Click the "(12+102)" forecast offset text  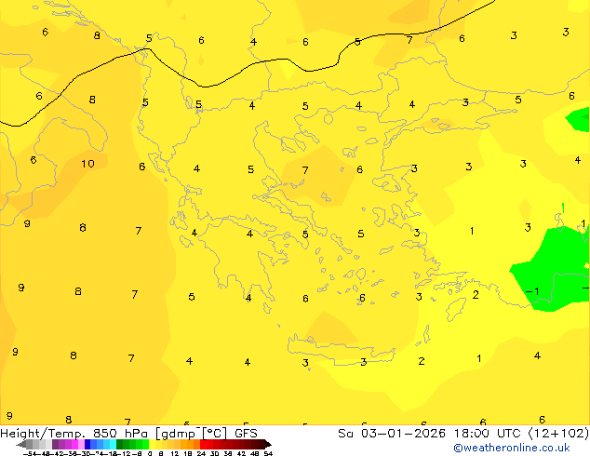point(559,434)
